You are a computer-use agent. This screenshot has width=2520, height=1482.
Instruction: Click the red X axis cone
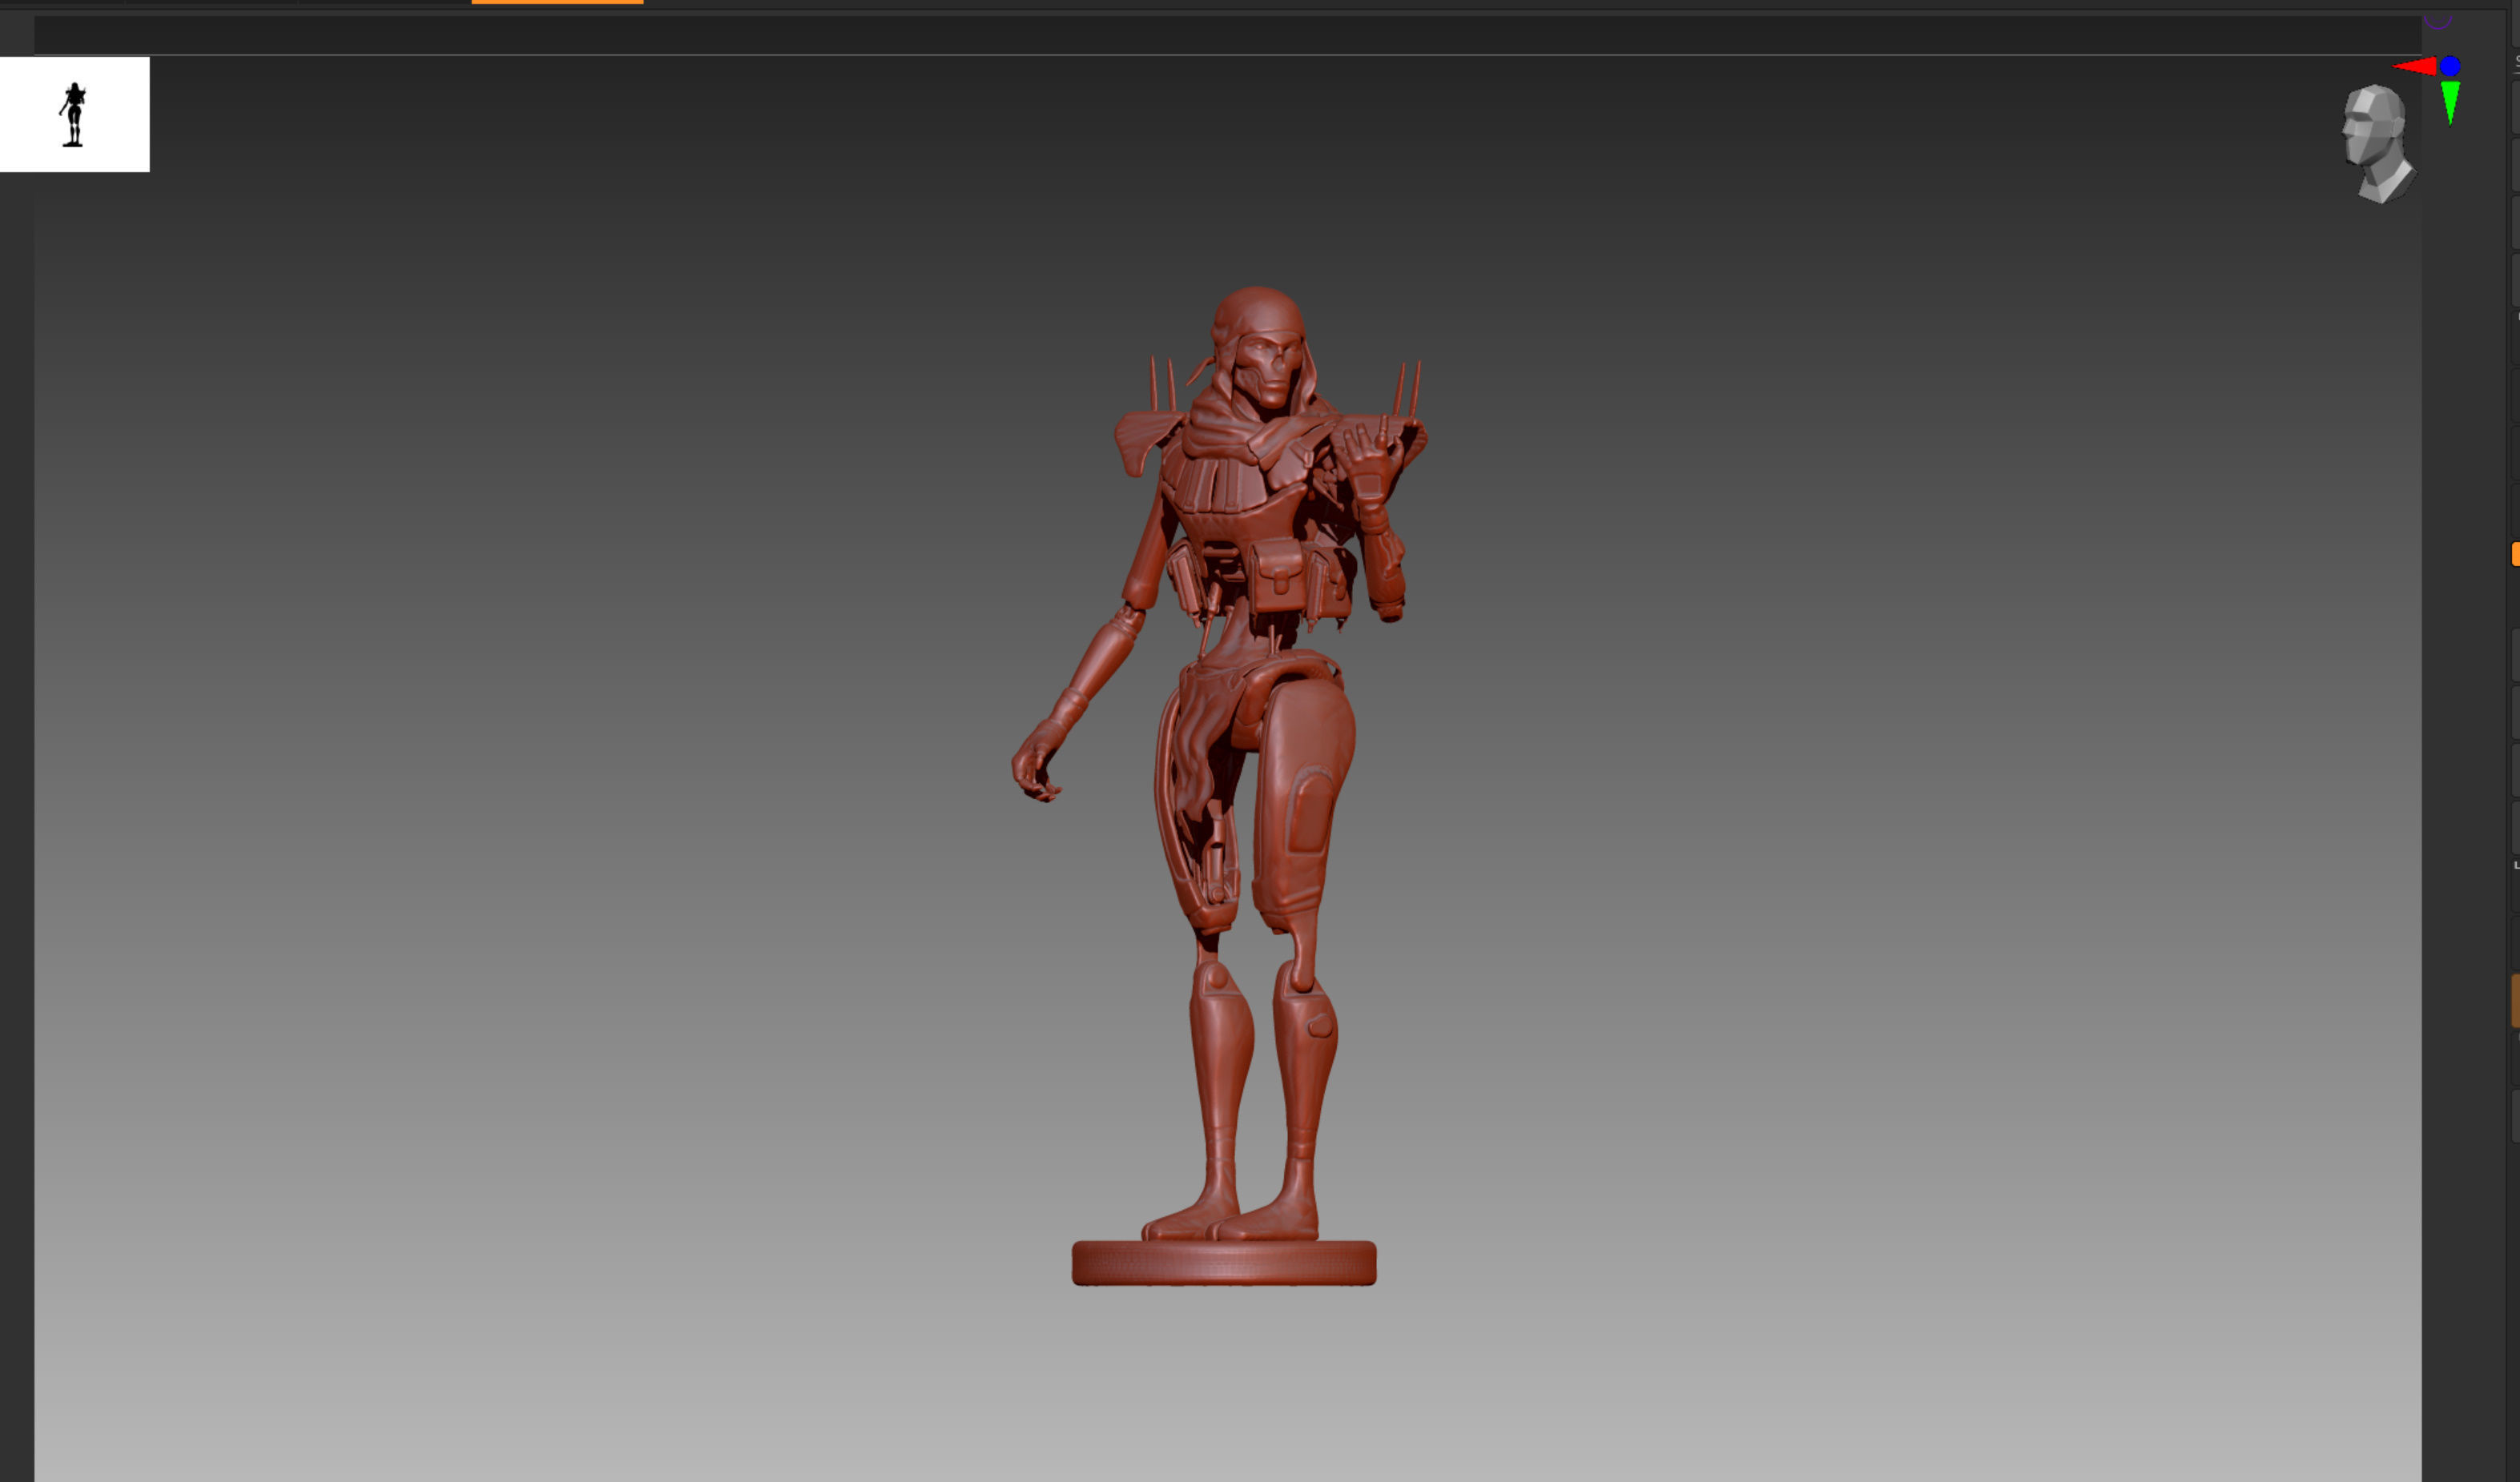tap(2415, 67)
